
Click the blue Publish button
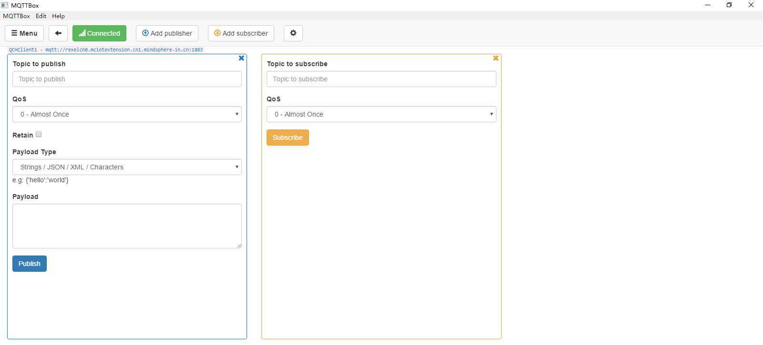[x=30, y=264]
